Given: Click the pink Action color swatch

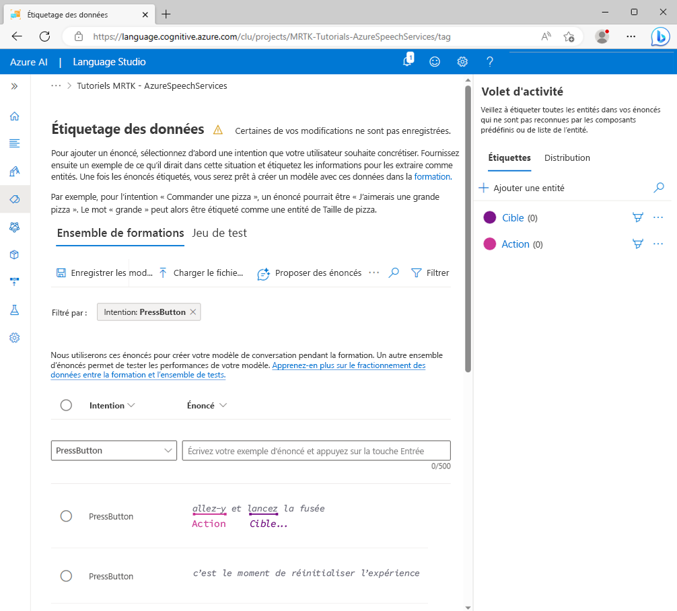Looking at the screenshot, I should pos(490,244).
